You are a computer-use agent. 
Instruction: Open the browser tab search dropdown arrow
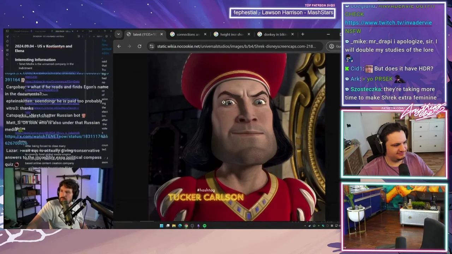118,34
